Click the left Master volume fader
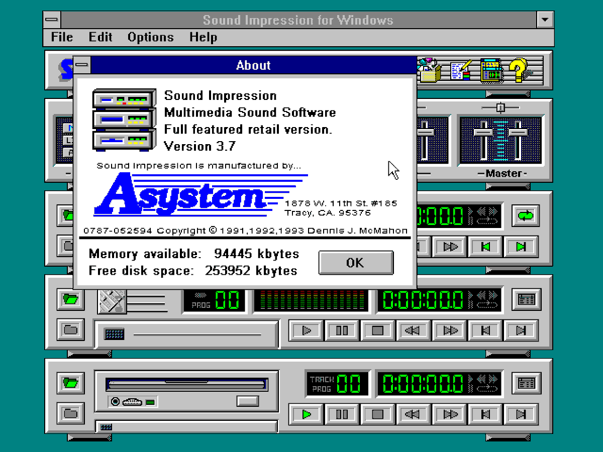Screen dimensions: 603x452 pos(484,132)
